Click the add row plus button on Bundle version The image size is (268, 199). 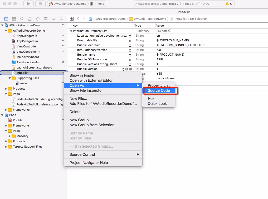(x=126, y=69)
